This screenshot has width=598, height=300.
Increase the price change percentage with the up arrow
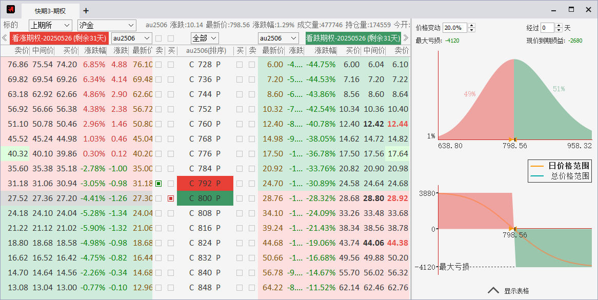point(472,26)
